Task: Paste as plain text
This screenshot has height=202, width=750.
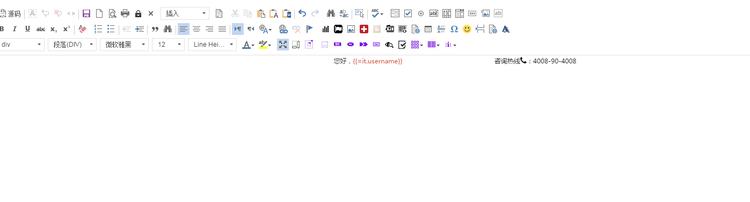Action: coord(274,13)
